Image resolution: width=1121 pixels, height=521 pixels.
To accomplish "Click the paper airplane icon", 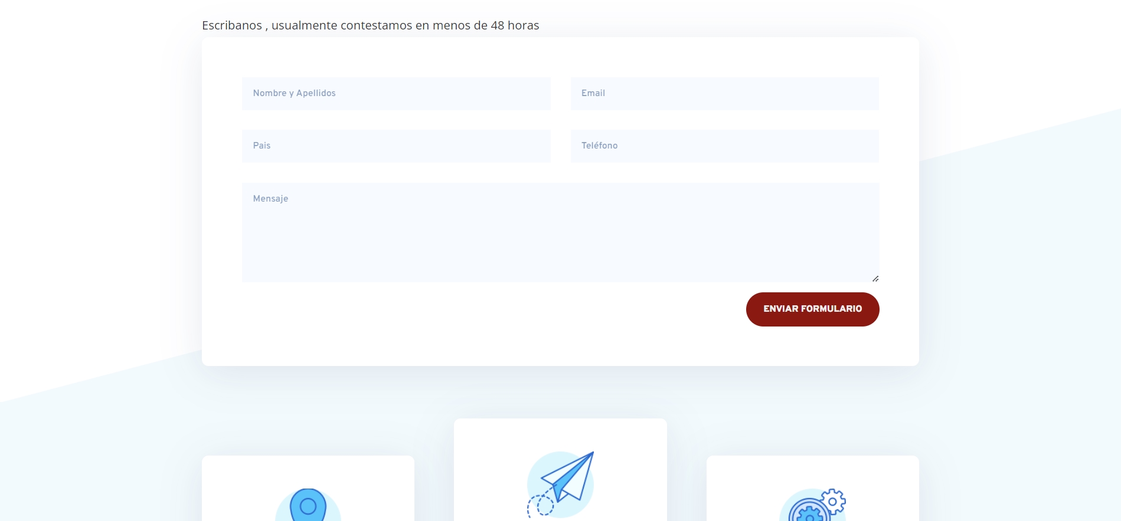I will coord(560,484).
